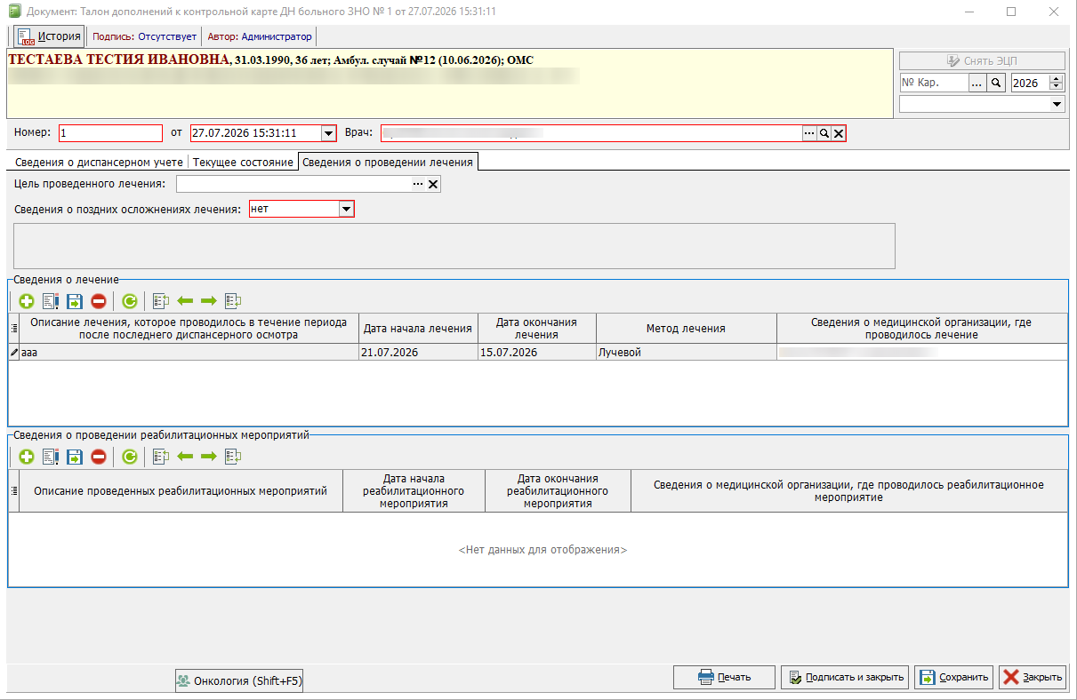1077x700 pixels.
Task: Clear the Врач field with X
Action: click(839, 133)
